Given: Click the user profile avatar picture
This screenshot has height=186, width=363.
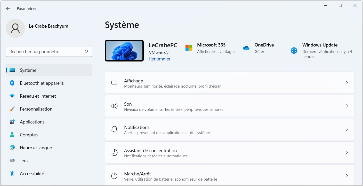Looking at the screenshot, I should click(15, 28).
